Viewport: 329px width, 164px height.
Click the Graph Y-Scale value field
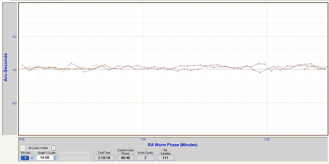point(45,157)
